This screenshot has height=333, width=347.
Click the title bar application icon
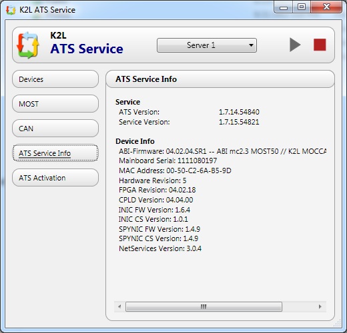coord(11,10)
